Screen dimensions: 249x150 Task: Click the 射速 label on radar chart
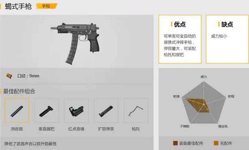(x=176, y=96)
